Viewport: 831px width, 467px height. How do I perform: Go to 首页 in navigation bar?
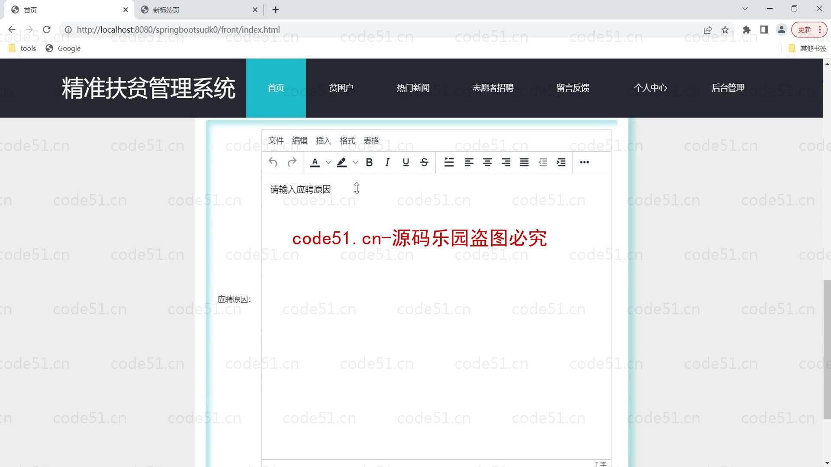(276, 88)
